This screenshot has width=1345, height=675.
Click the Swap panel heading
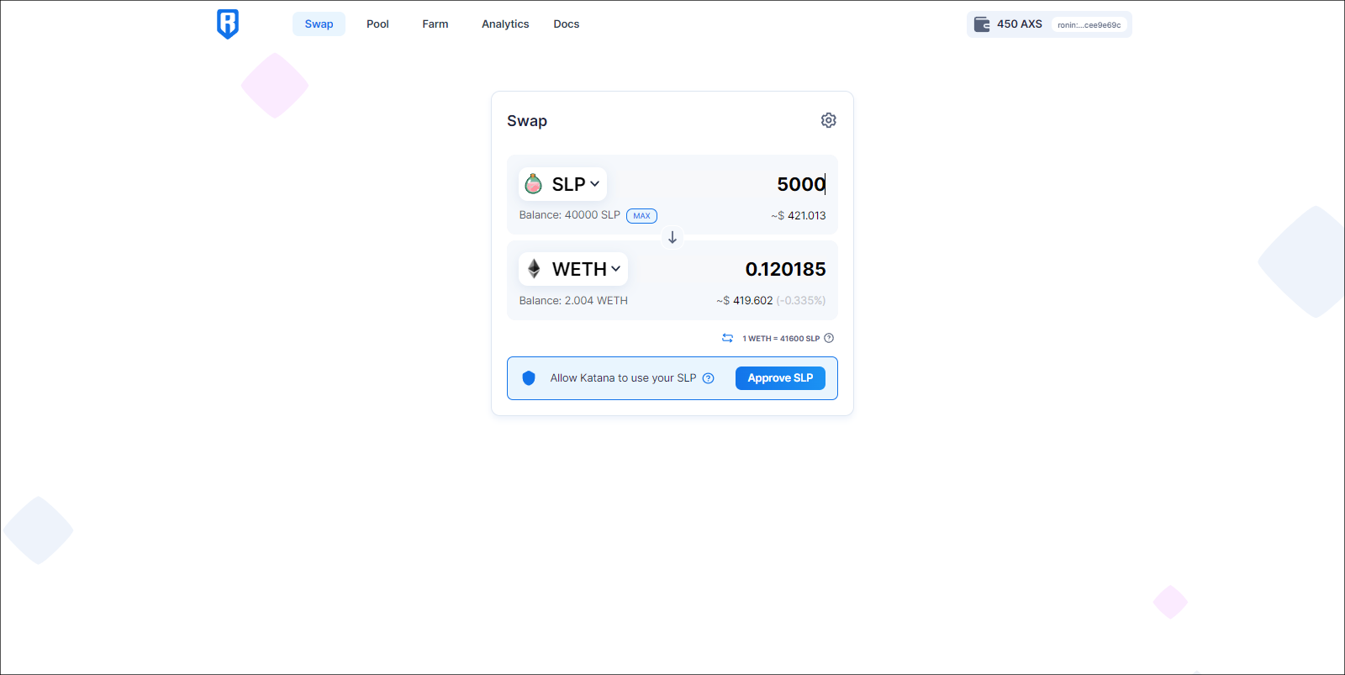point(527,121)
